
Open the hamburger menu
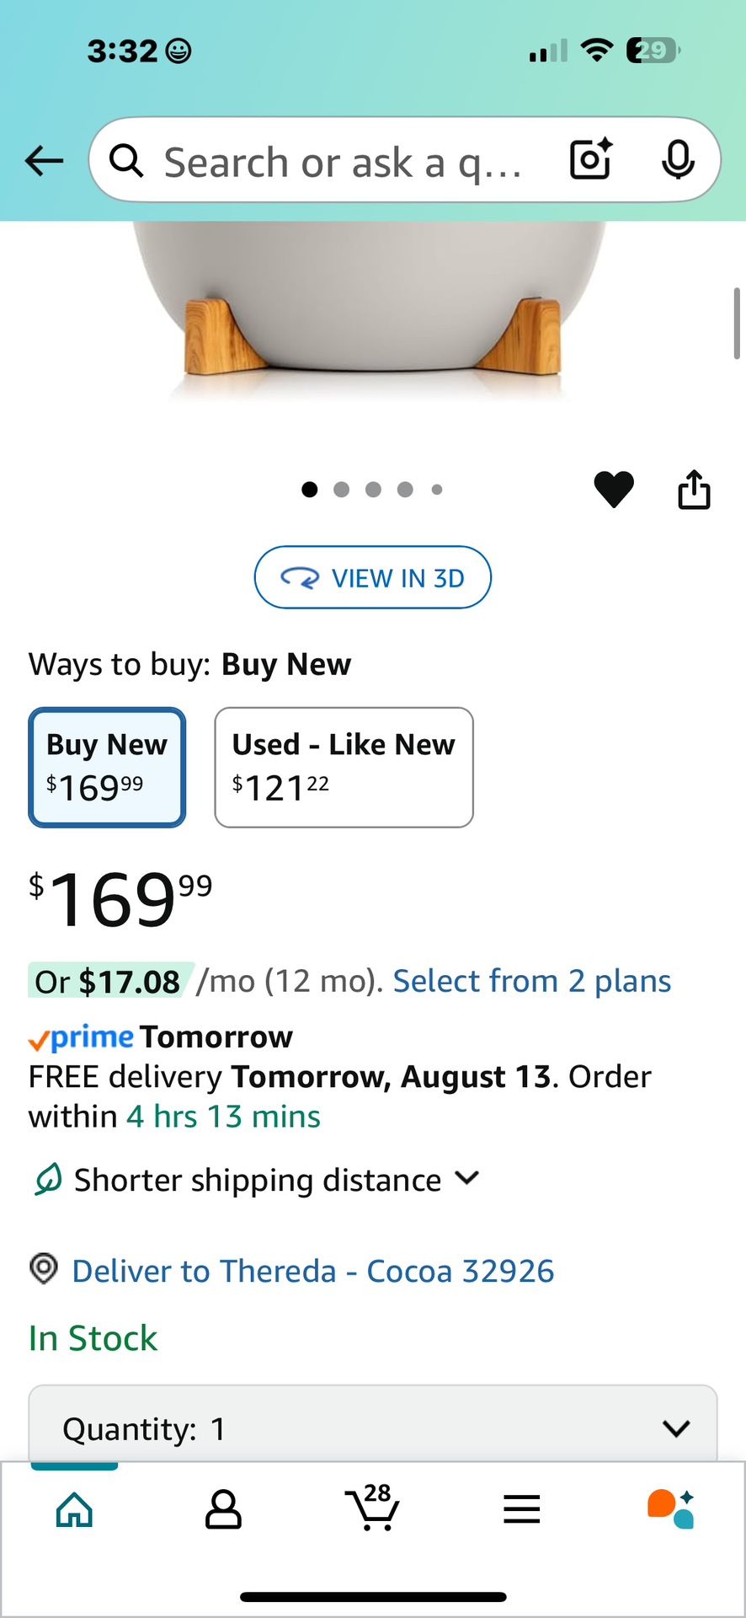click(x=521, y=1508)
